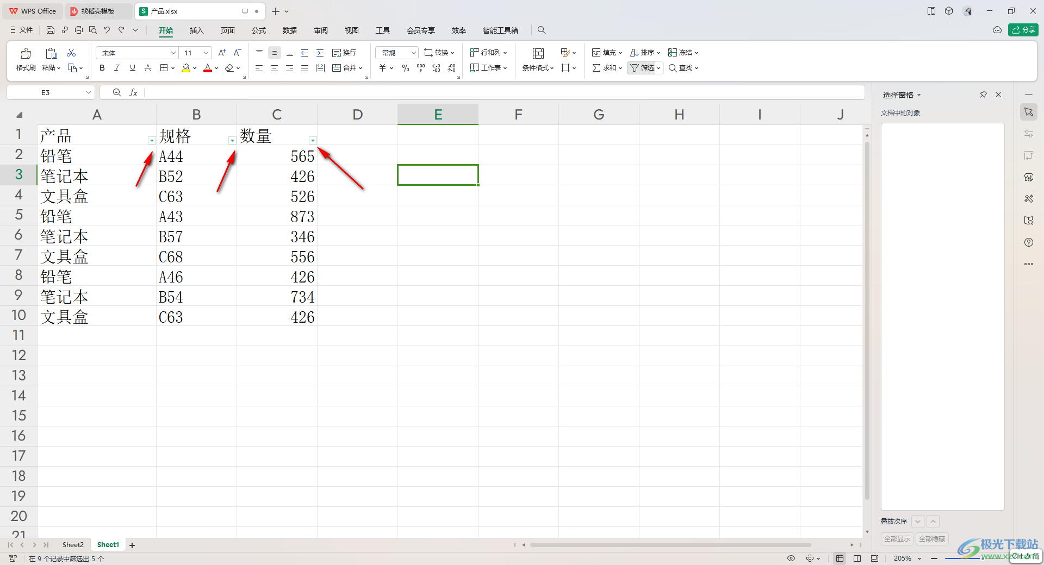Switch to the Sheet2 tab
The width and height of the screenshot is (1044, 565).
tap(73, 545)
